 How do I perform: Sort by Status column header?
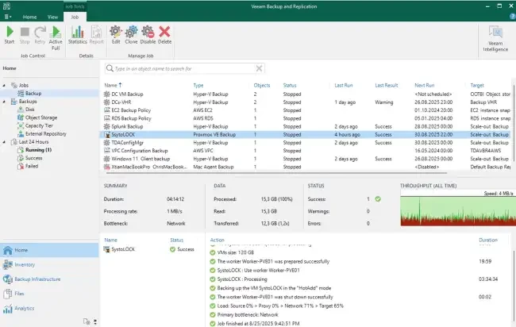[x=290, y=85]
